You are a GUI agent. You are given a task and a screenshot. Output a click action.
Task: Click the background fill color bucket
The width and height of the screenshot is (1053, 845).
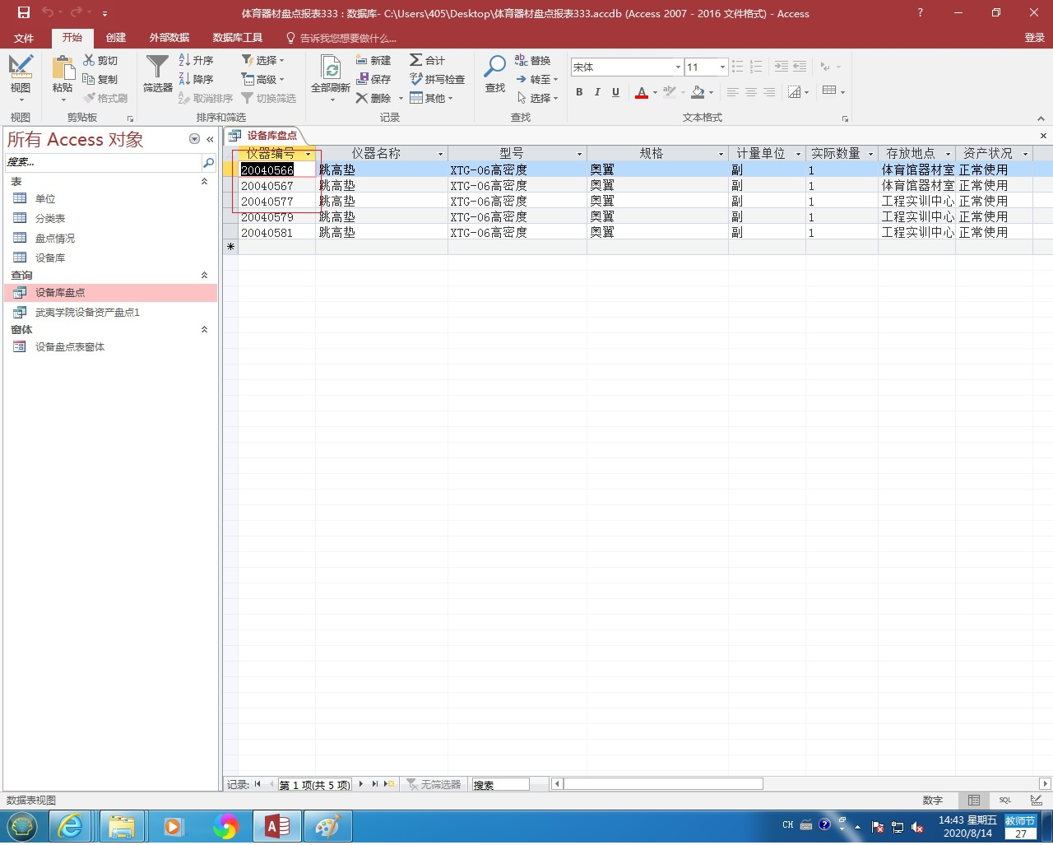pyautogui.click(x=698, y=92)
